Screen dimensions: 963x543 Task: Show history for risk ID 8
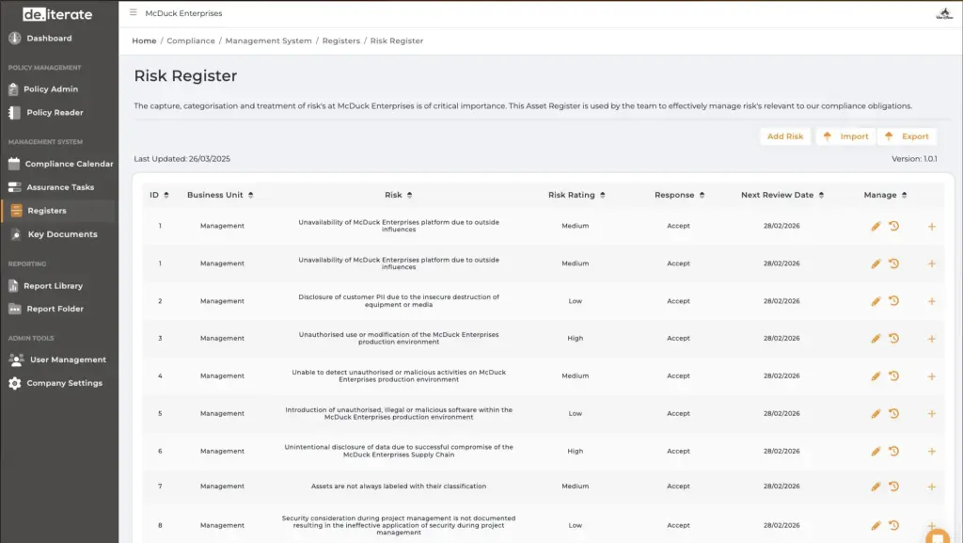(x=894, y=525)
